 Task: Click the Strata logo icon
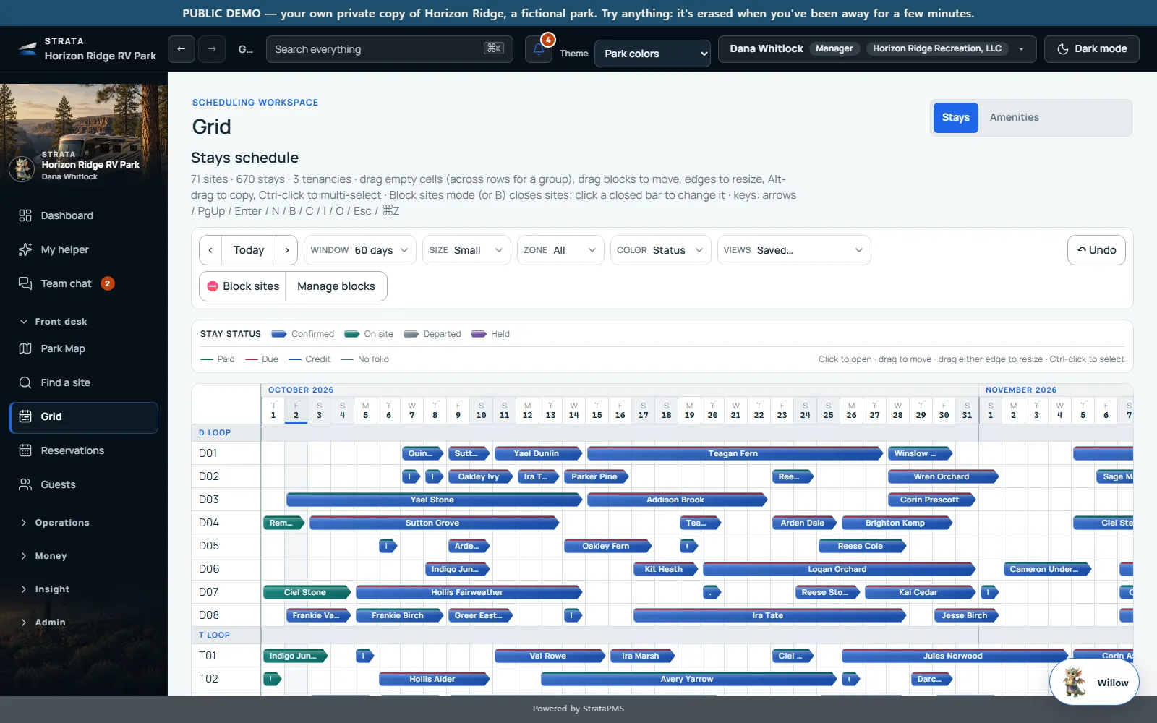(x=27, y=48)
